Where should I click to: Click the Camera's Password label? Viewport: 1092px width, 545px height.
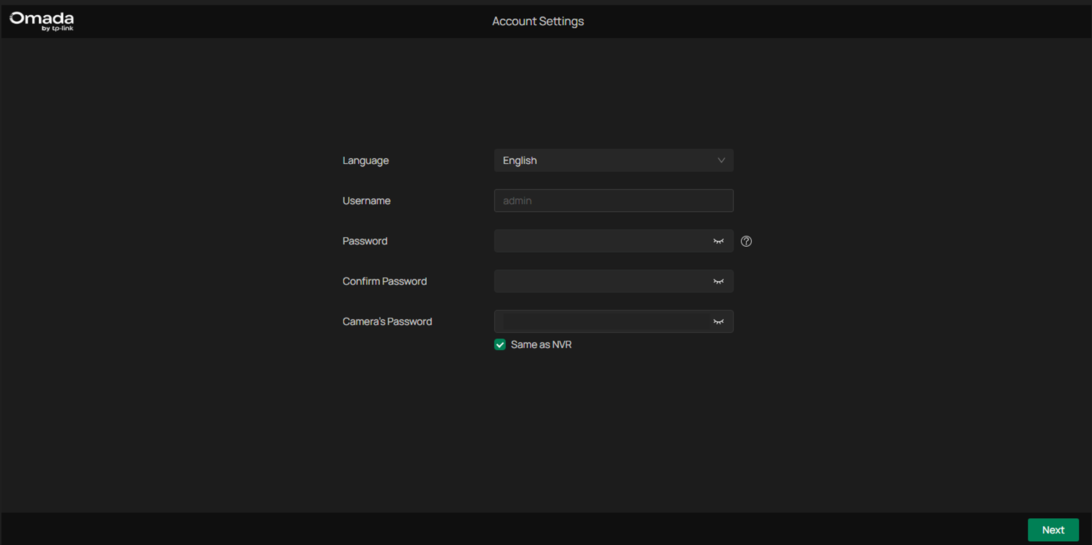(387, 321)
